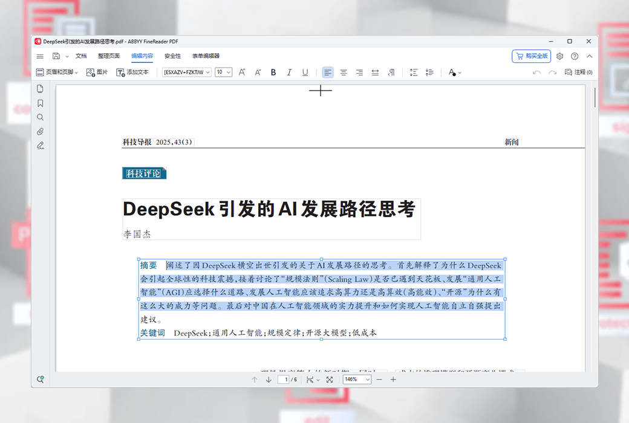Click the Add Text (添加文本) tool
The image size is (629, 423).
coord(132,73)
